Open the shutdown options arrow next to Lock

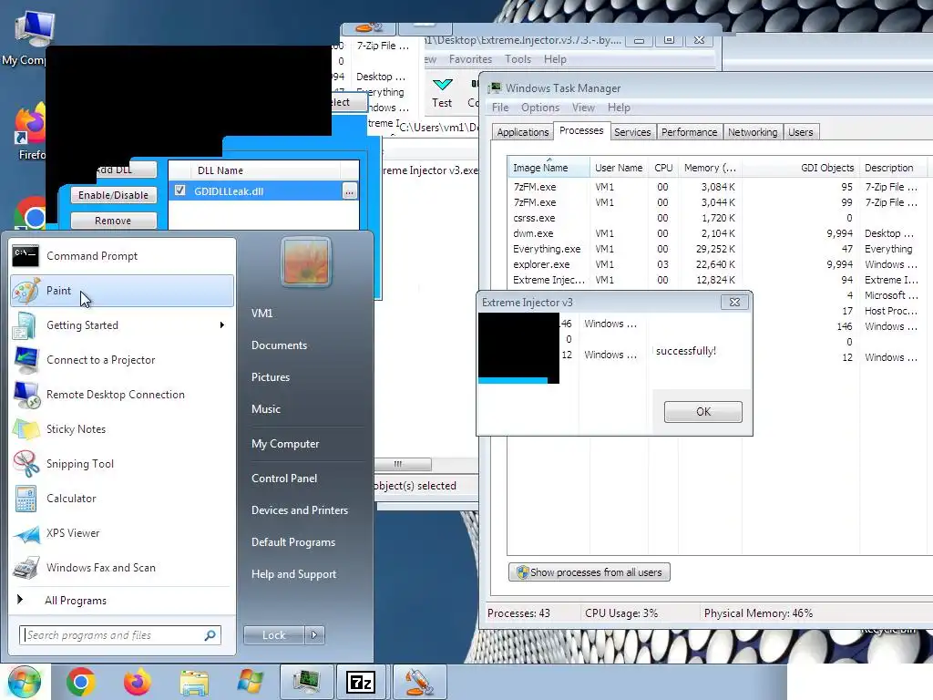[314, 635]
